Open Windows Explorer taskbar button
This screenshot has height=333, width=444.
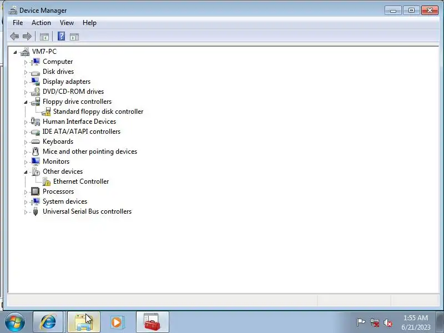coord(84,322)
